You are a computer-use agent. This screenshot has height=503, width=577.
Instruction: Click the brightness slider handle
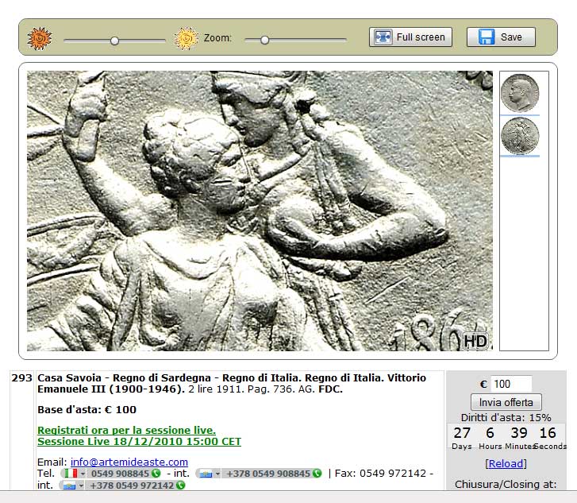(115, 41)
